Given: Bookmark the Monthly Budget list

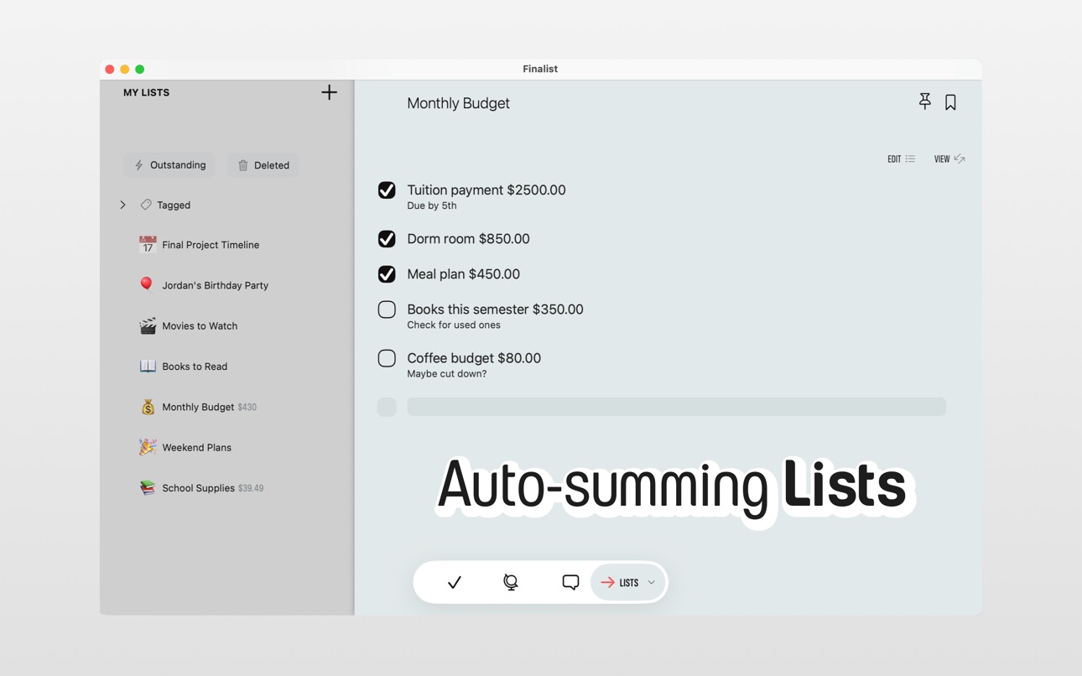Looking at the screenshot, I should [950, 102].
